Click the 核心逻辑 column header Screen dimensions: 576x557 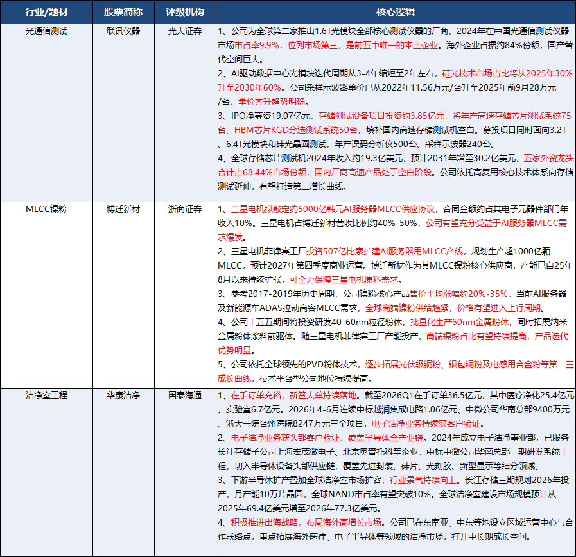click(x=396, y=12)
